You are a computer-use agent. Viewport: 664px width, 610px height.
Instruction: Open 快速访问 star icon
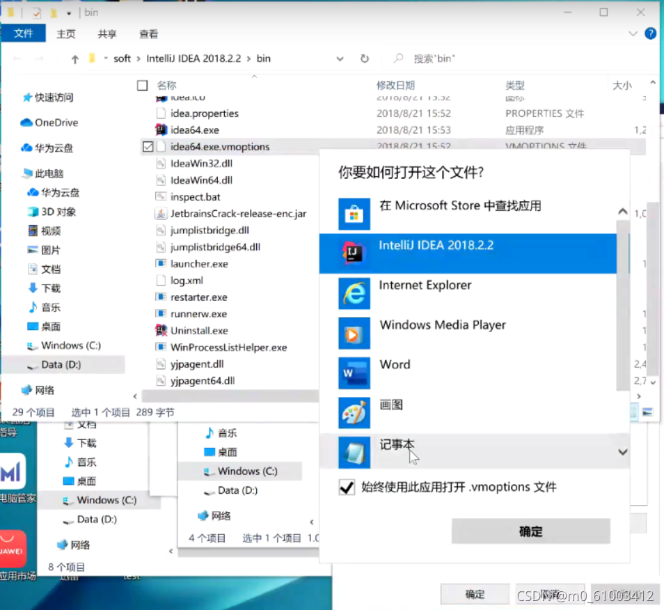tap(27, 97)
